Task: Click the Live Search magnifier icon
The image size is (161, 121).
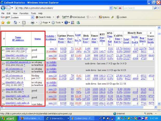Action: click(155, 8)
